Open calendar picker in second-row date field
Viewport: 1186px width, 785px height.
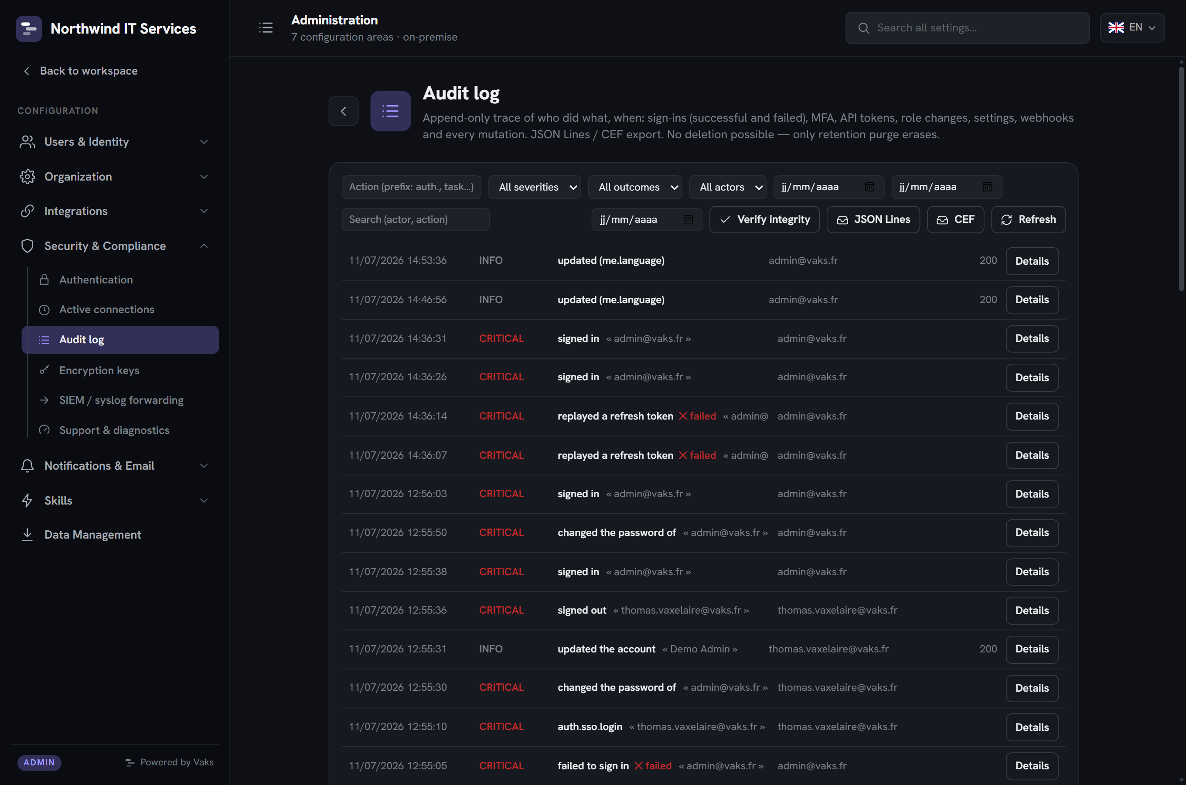pyautogui.click(x=688, y=219)
